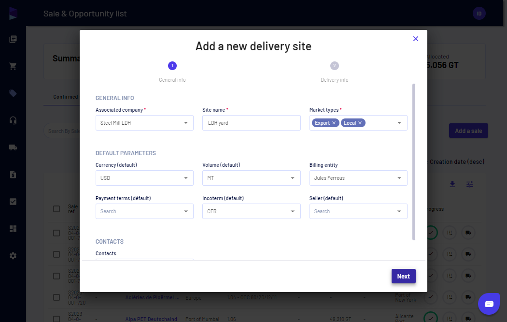Click the Add a sale button
The width and height of the screenshot is (507, 322).
(468, 131)
